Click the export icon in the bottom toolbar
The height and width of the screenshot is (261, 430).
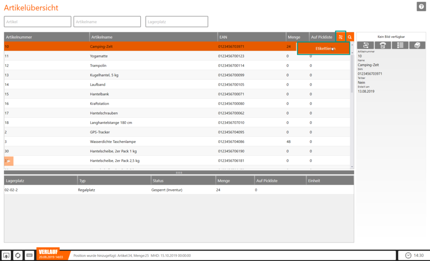7,255
